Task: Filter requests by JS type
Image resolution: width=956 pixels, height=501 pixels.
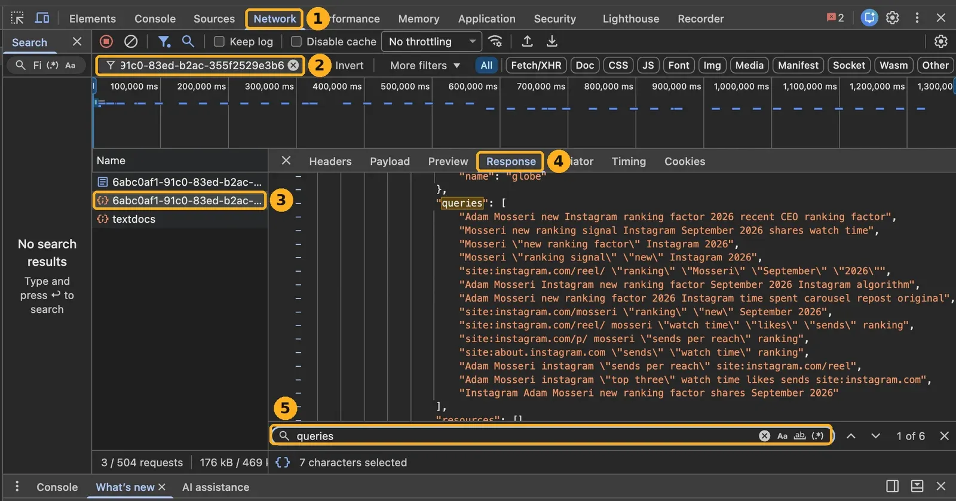Action: 648,65
